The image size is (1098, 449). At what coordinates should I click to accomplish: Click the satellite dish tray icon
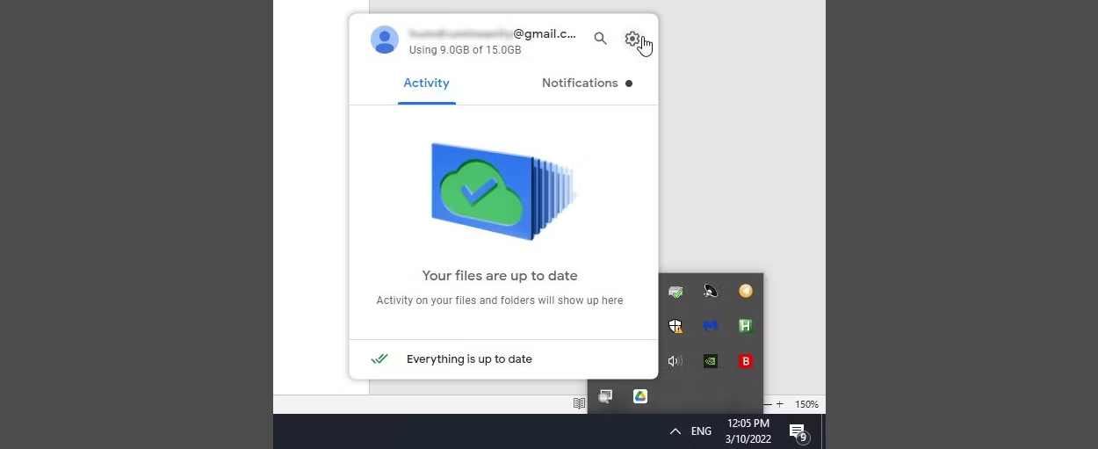pyautogui.click(x=711, y=291)
